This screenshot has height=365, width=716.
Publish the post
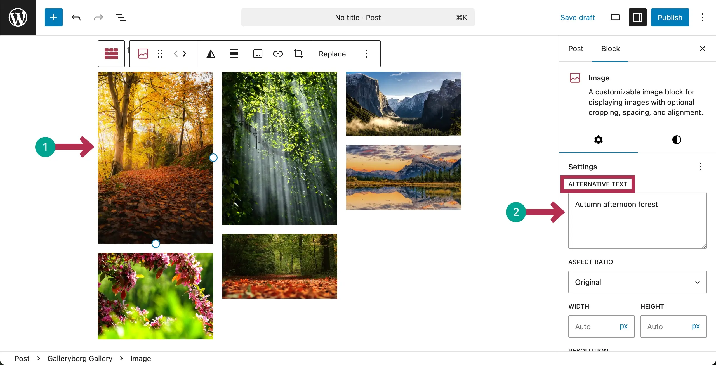click(x=670, y=17)
